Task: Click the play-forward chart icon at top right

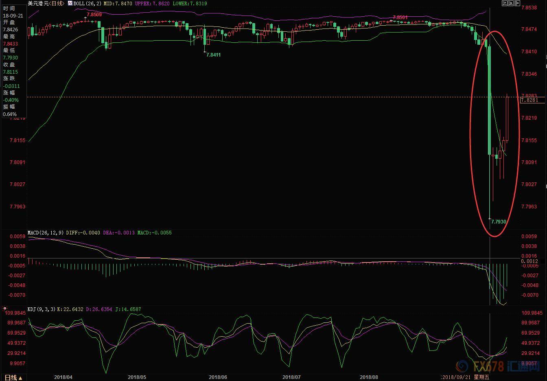Action: [x=511, y=3]
